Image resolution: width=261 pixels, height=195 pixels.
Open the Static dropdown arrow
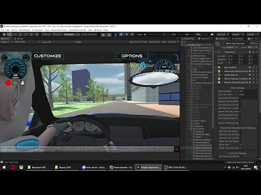pos(257,43)
